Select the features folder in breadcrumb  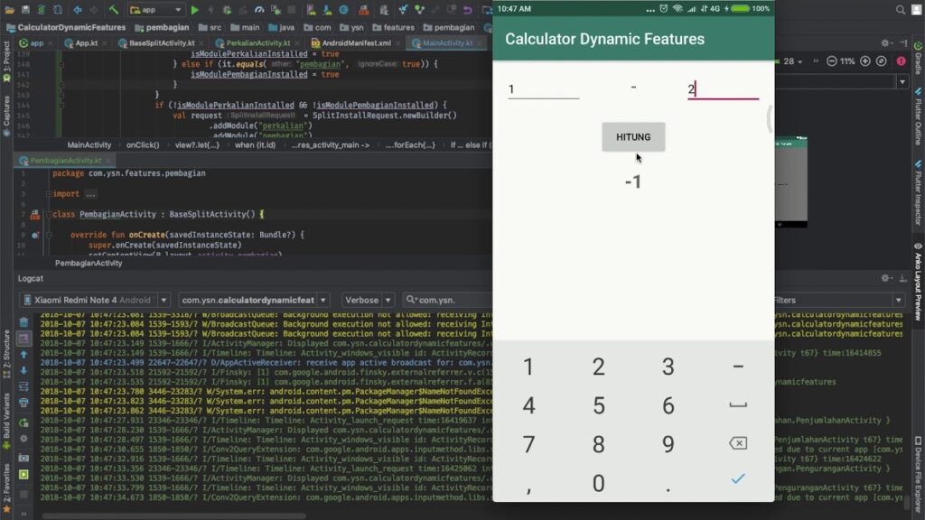(x=393, y=27)
